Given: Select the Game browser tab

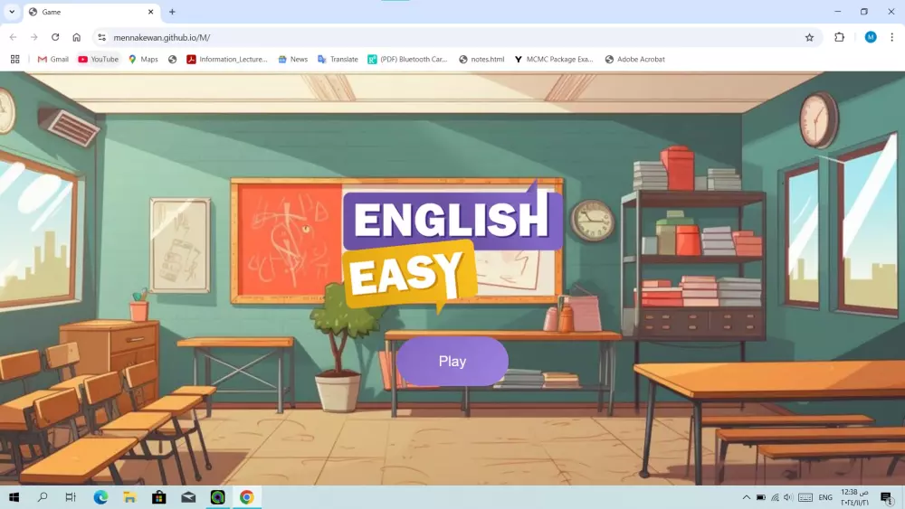Looking at the screenshot, I should [91, 12].
